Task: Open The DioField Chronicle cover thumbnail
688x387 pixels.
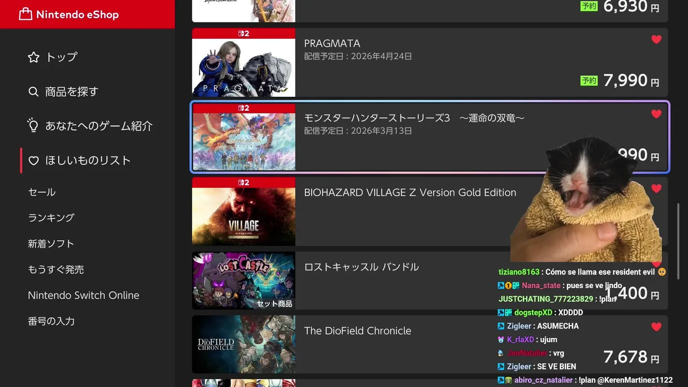Action: [243, 345]
